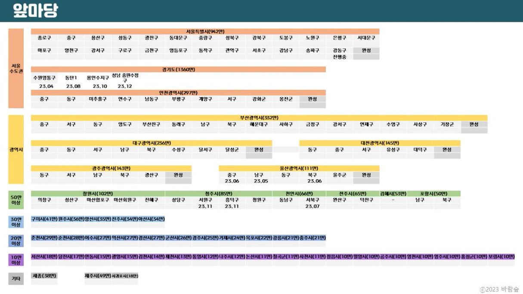
Task: Select the 인천광역시(297만) header bar
Action: click(178, 92)
